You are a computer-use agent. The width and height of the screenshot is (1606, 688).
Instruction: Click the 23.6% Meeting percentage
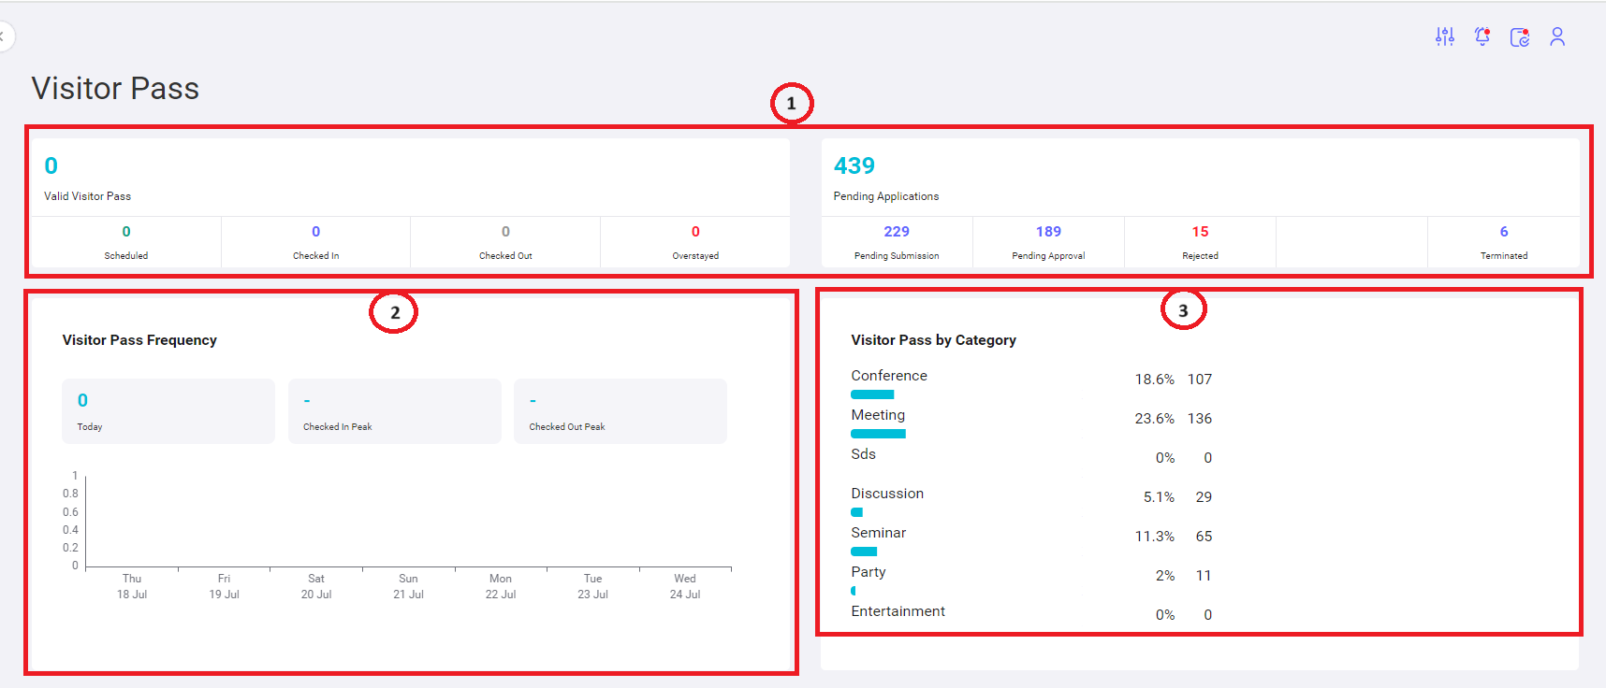[x=1155, y=419]
